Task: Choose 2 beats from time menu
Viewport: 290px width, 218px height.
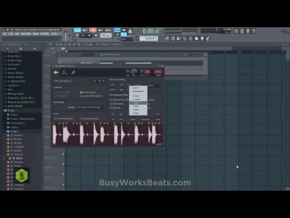Action: click(138, 99)
